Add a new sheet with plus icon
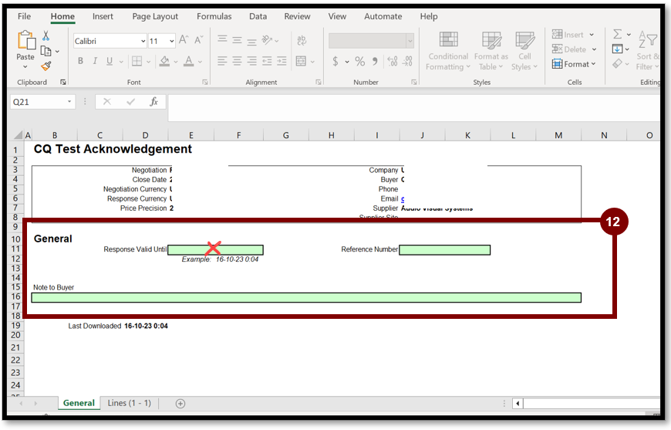 tap(180, 403)
